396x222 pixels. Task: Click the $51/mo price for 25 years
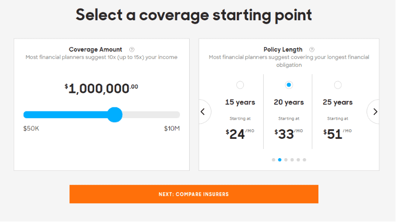point(337,134)
